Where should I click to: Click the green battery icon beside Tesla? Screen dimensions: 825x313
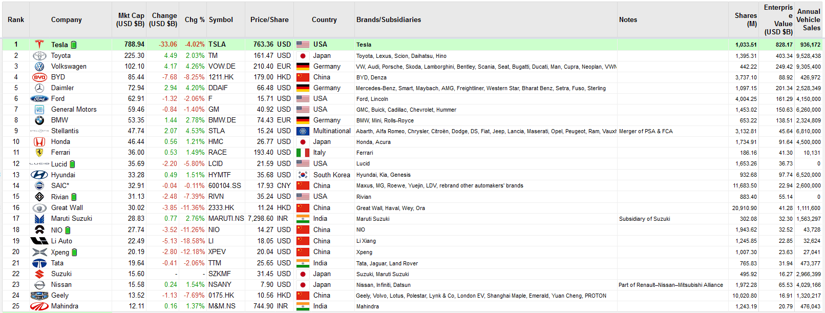pyautogui.click(x=74, y=45)
